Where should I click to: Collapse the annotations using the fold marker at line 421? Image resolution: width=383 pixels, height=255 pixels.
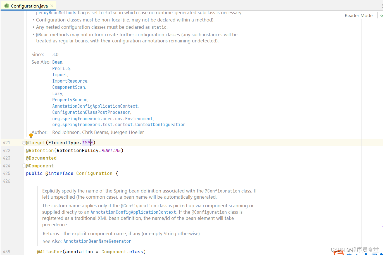tap(24, 143)
